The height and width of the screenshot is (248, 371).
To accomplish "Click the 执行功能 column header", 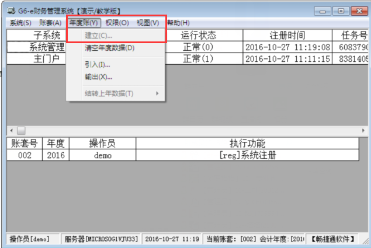I will click(248, 144).
